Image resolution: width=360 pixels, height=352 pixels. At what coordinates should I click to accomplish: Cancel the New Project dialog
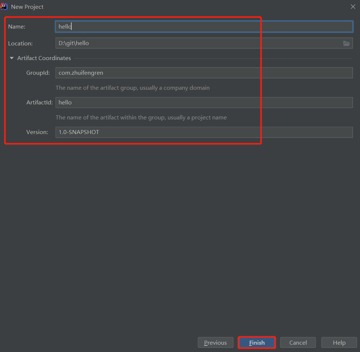298,342
